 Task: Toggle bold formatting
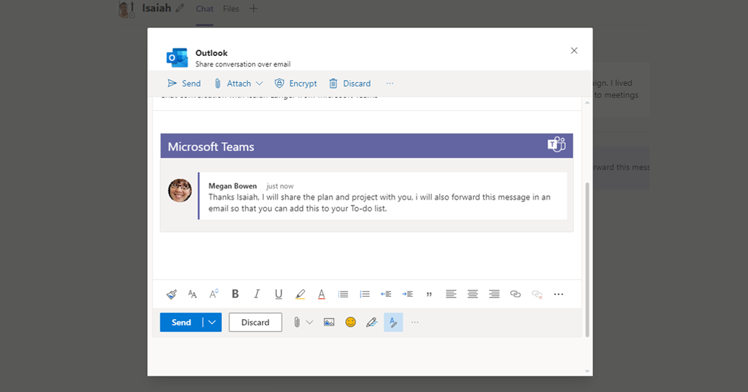pyautogui.click(x=235, y=294)
